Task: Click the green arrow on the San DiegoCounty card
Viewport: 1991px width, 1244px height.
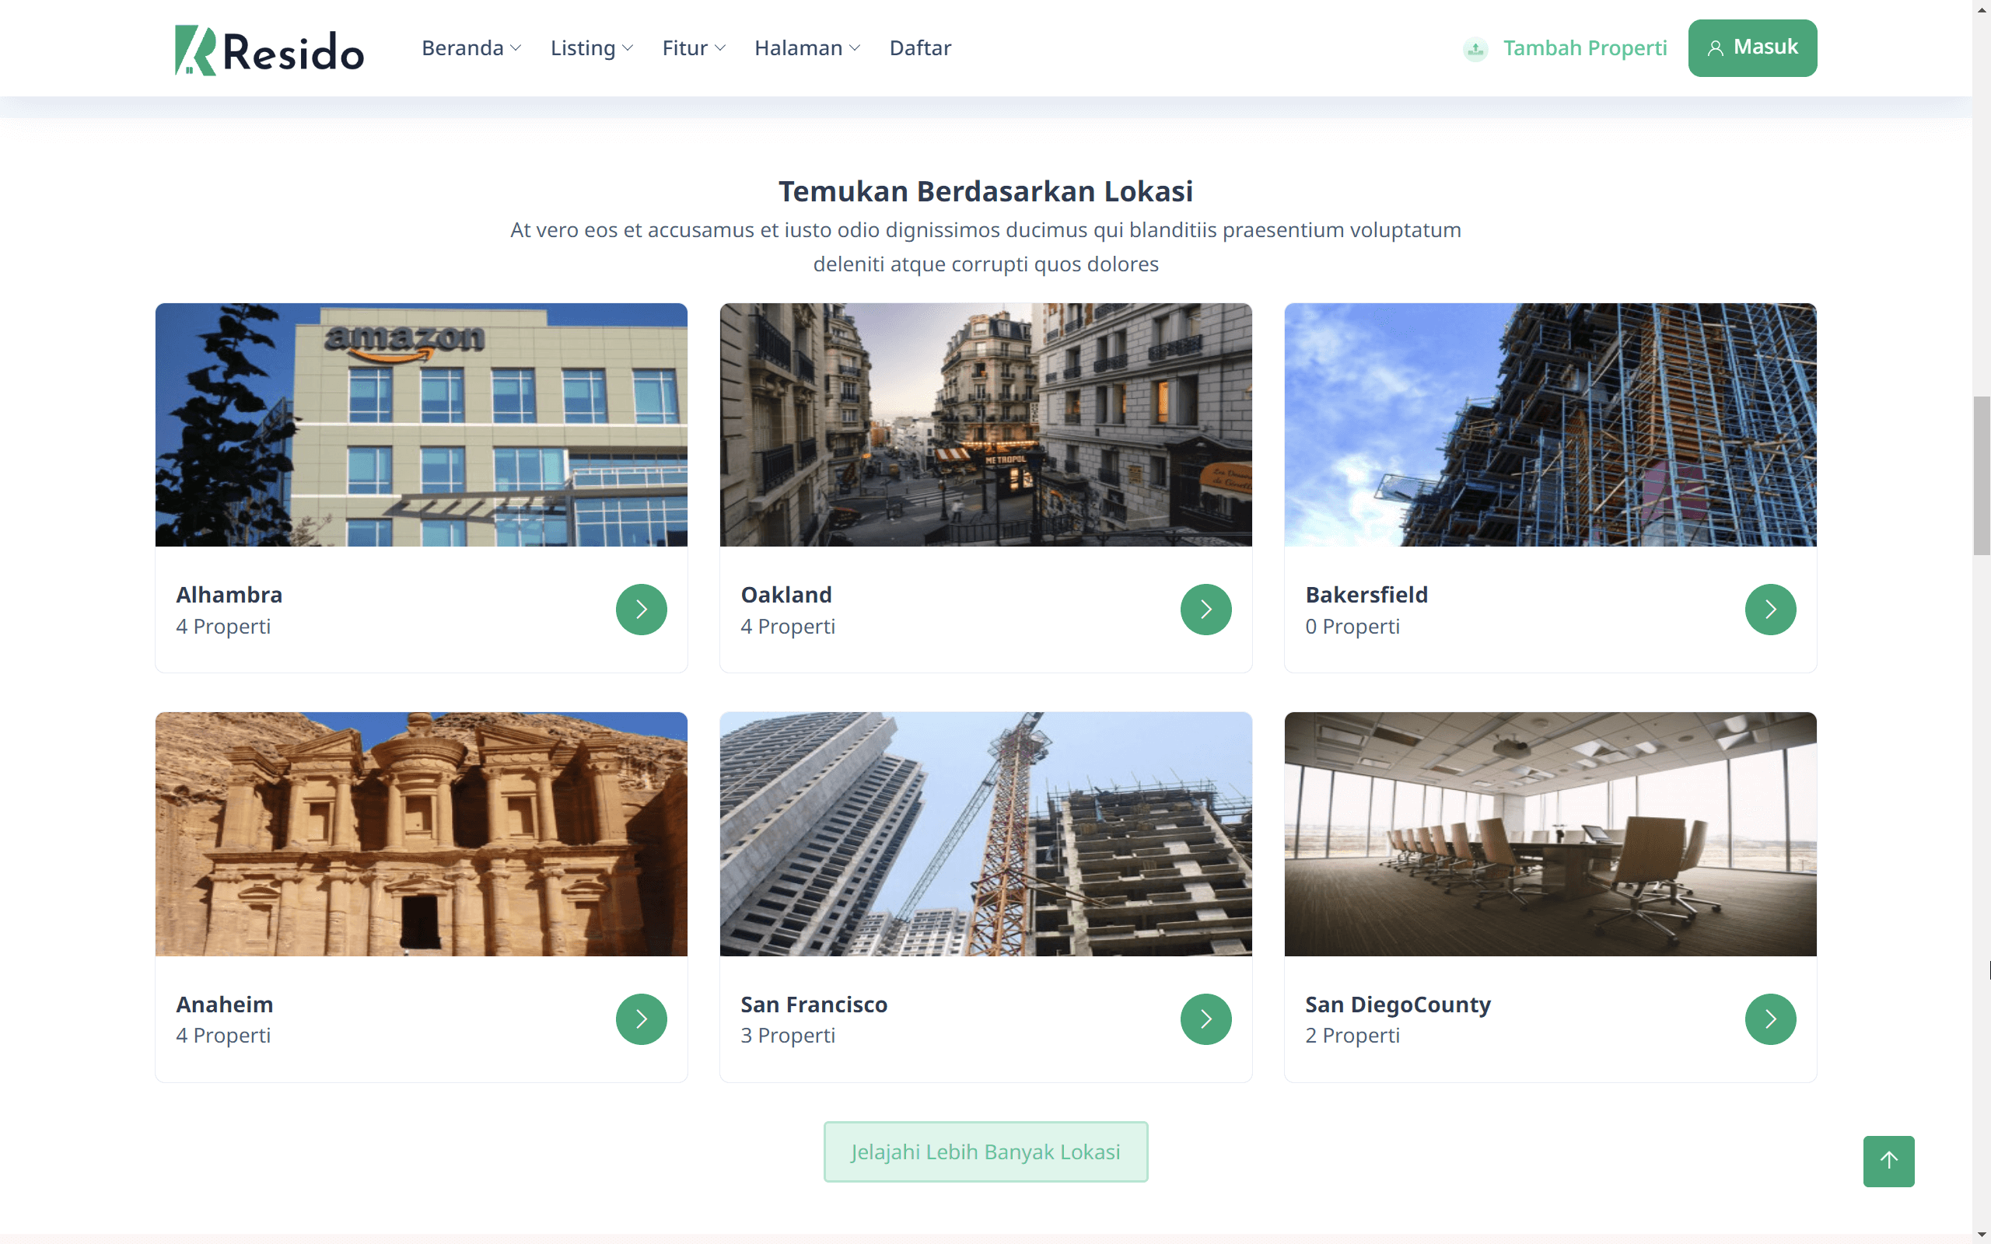Action: (1769, 1019)
